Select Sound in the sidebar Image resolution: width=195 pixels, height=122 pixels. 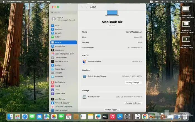(64, 86)
